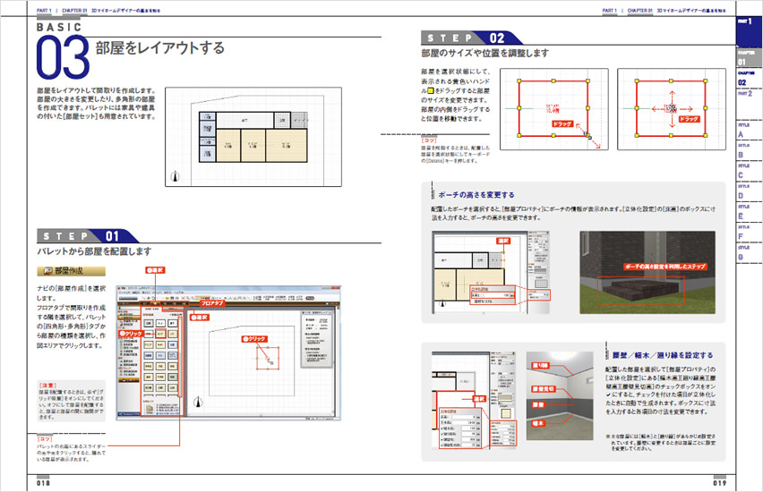
Task: Jump to the CHAPTER 02 index tab
Action: [749, 78]
